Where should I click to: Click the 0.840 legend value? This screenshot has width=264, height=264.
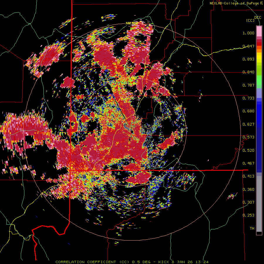pyautogui.click(x=248, y=72)
